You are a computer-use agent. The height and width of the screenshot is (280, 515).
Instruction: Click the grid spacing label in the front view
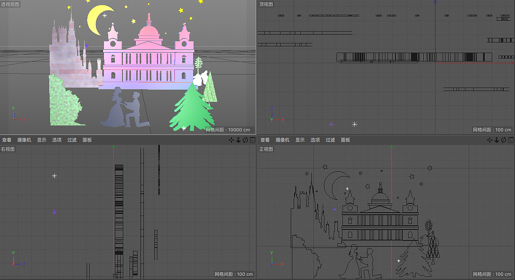[492, 274]
